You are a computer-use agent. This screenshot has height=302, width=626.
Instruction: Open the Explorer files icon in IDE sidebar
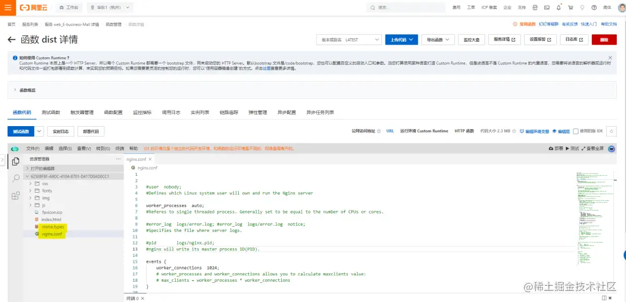tap(16, 161)
